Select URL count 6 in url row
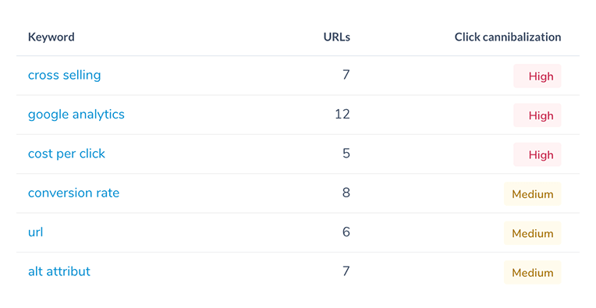Image resolution: width=596 pixels, height=308 pixels. click(346, 232)
